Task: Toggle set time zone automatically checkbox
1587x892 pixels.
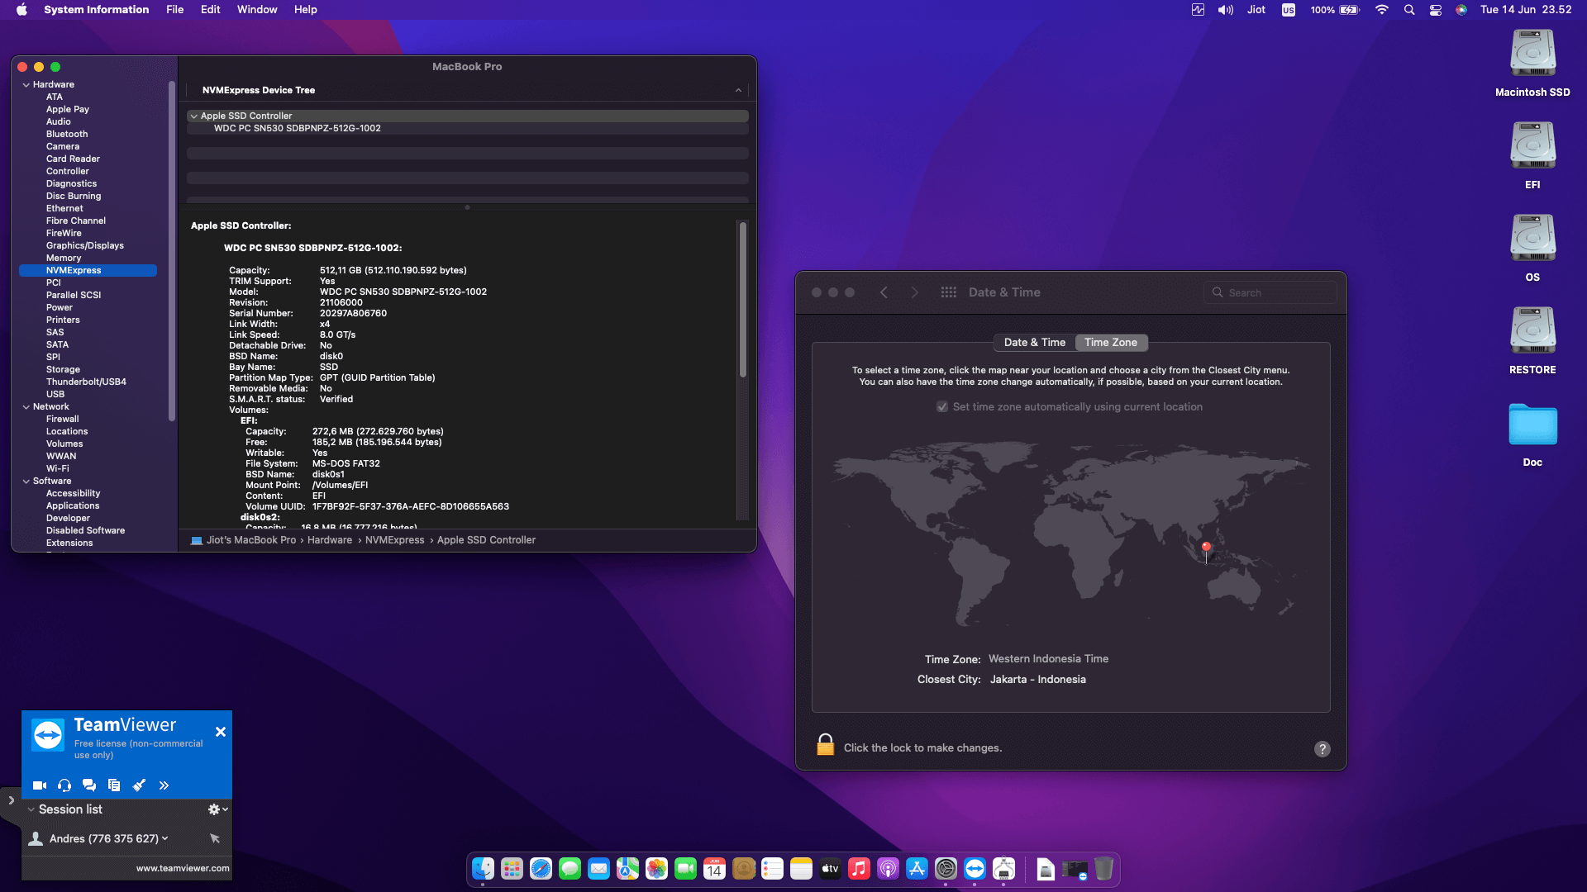Action: tap(942, 407)
